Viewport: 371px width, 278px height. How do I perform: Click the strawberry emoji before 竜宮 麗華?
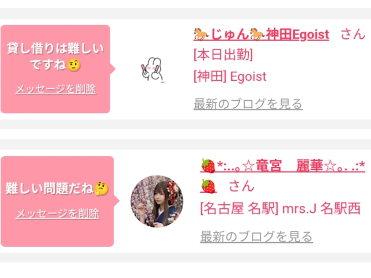click(208, 166)
